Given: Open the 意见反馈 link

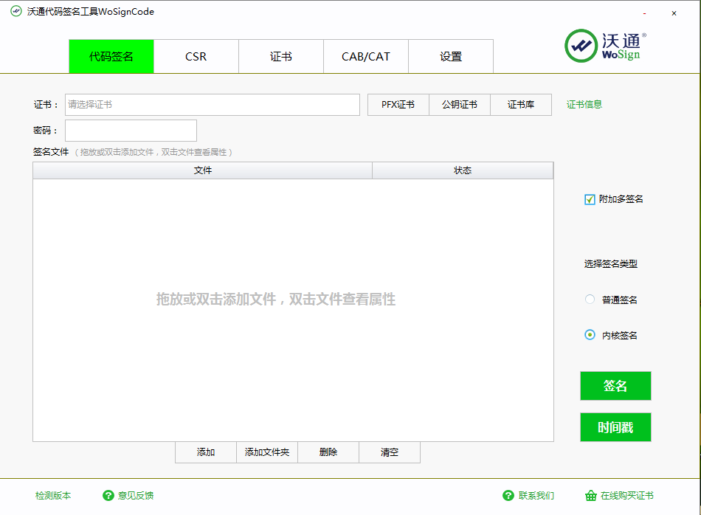Looking at the screenshot, I should point(136,495).
